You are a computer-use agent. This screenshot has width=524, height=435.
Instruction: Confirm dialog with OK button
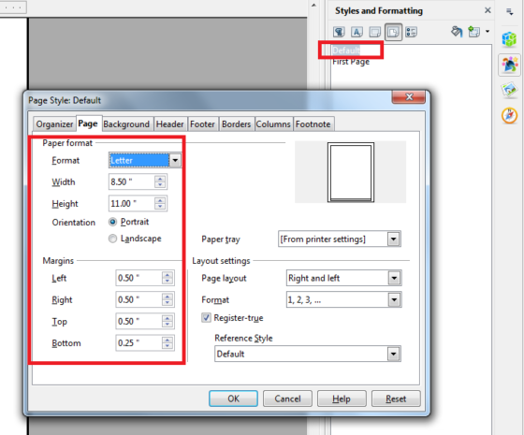pyautogui.click(x=233, y=399)
